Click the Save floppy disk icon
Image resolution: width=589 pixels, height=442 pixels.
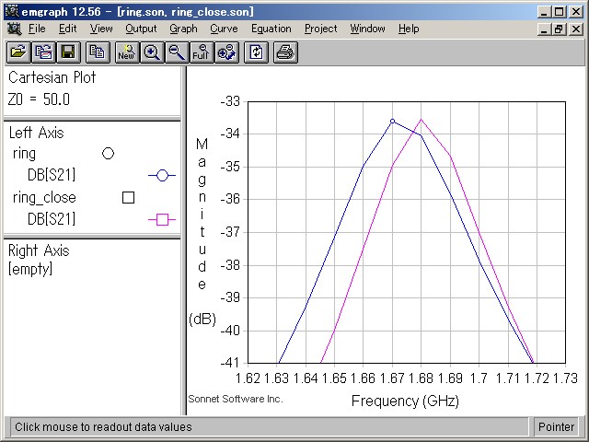pyautogui.click(x=68, y=52)
